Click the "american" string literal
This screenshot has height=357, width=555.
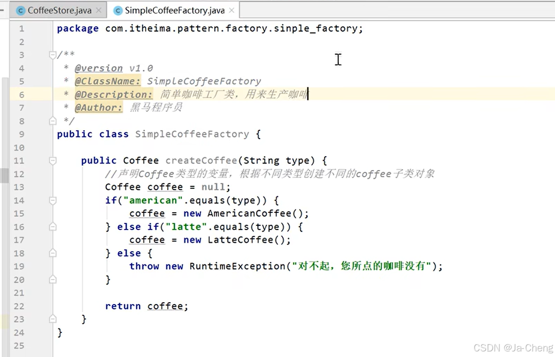[x=153, y=200]
